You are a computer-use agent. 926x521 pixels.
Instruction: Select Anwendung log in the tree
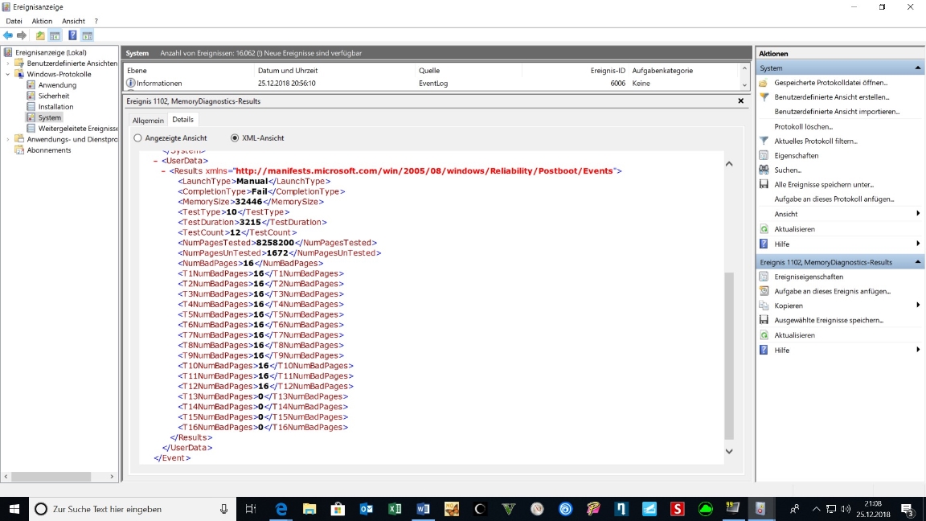pos(57,85)
